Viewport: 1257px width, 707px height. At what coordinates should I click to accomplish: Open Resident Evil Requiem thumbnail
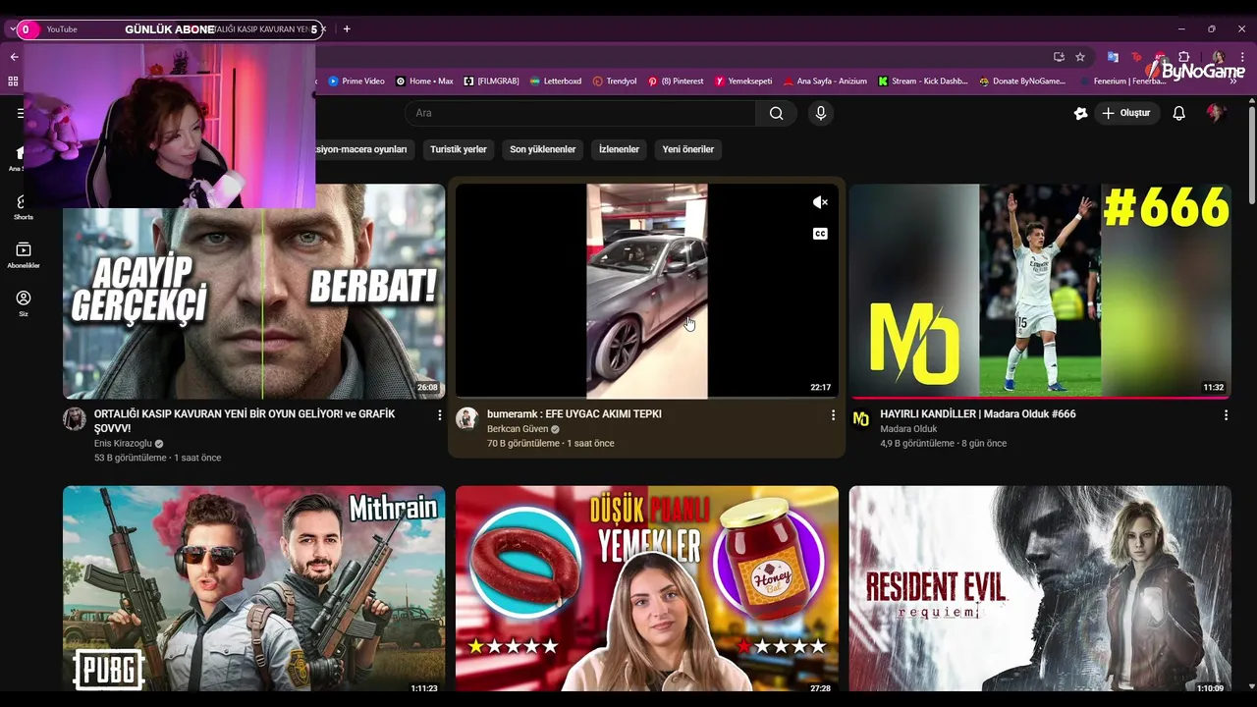click(x=1040, y=589)
